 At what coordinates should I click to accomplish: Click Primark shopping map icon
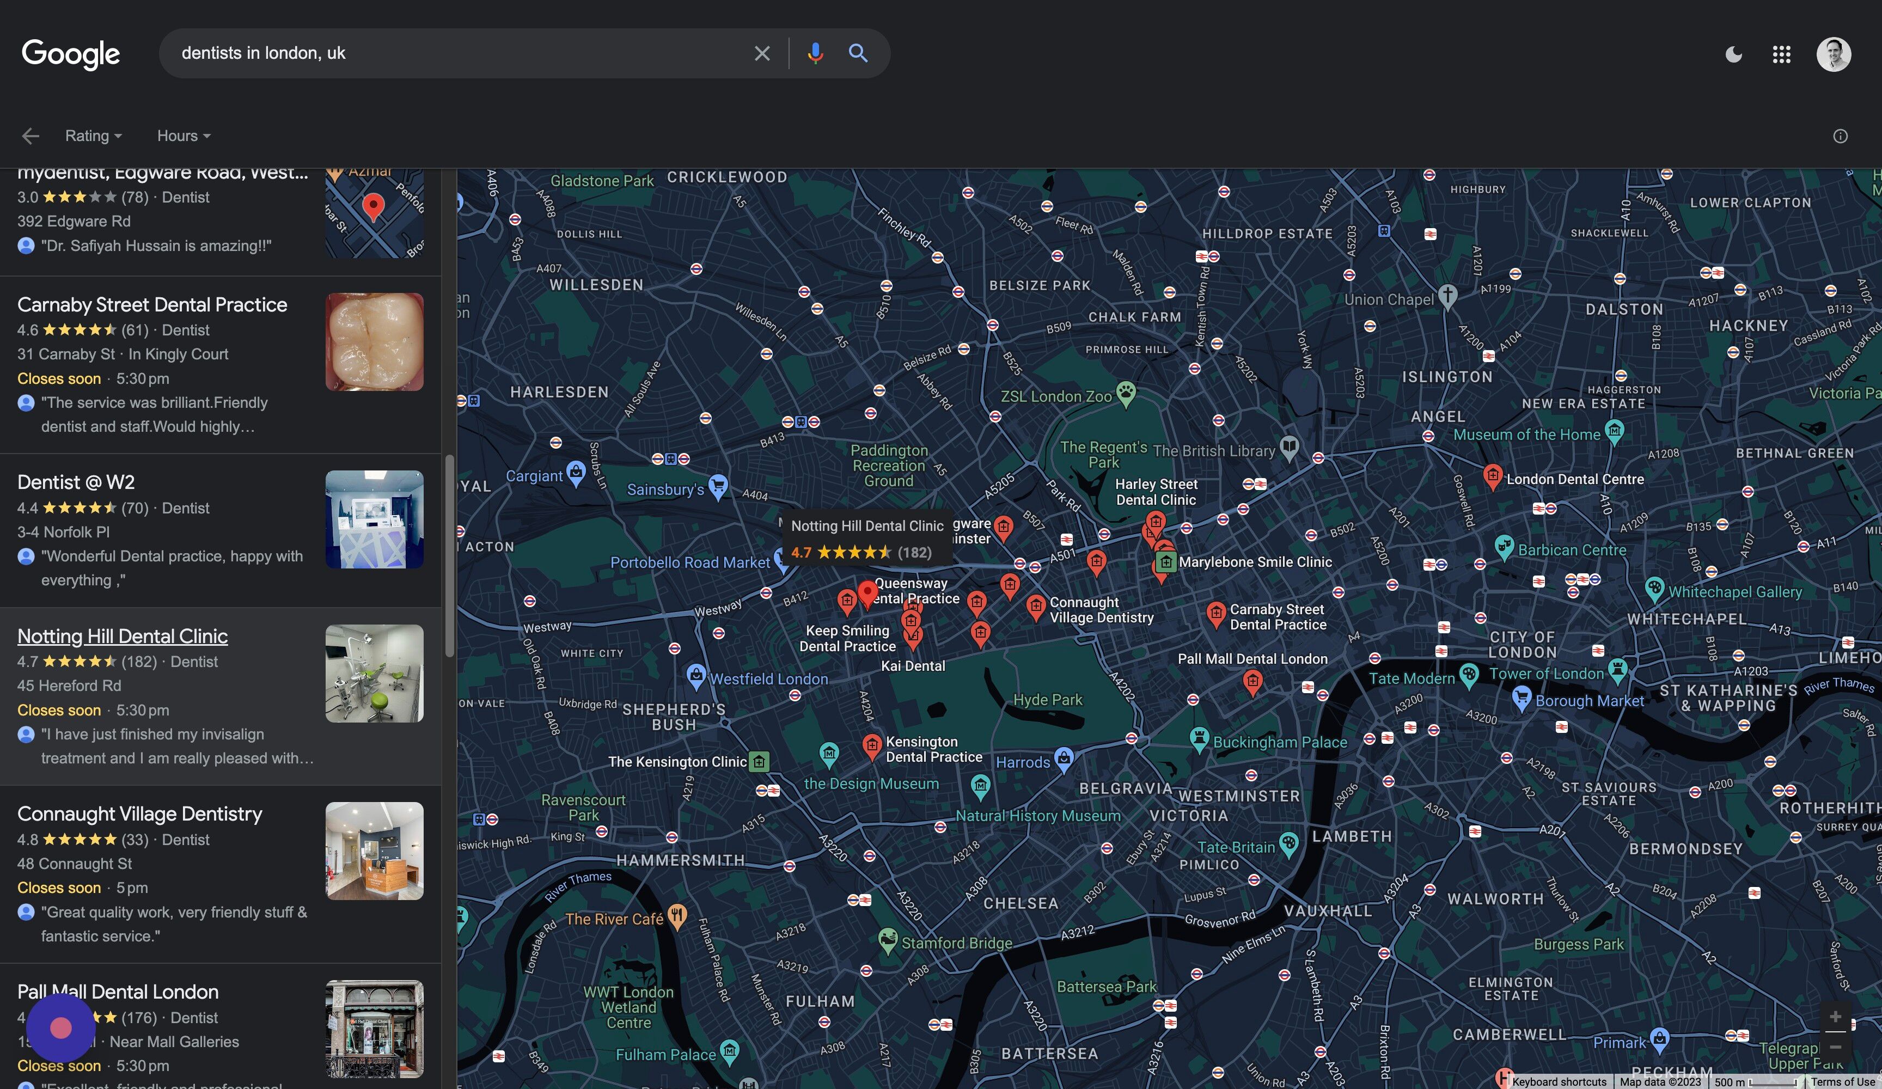(x=1659, y=1038)
